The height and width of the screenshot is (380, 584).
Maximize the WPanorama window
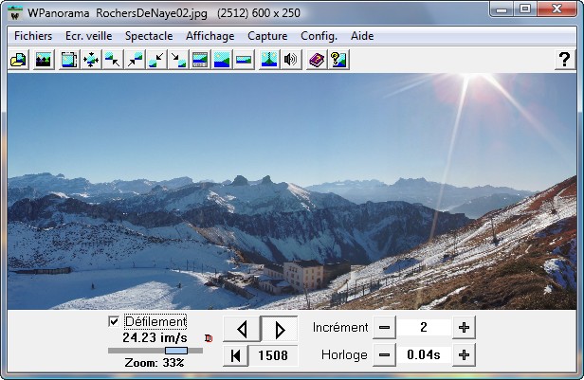(x=525, y=9)
